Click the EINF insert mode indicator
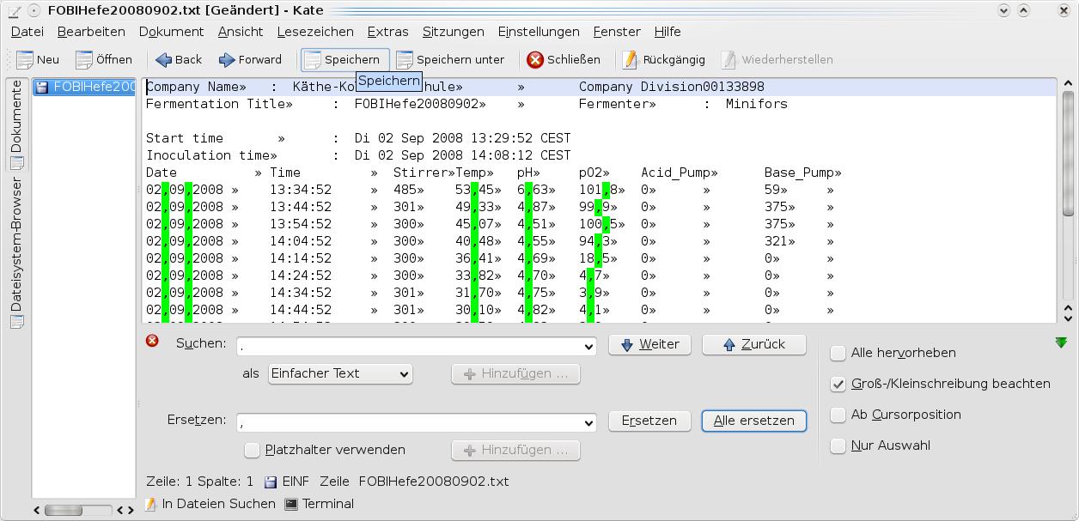This screenshot has width=1079, height=521. (296, 482)
